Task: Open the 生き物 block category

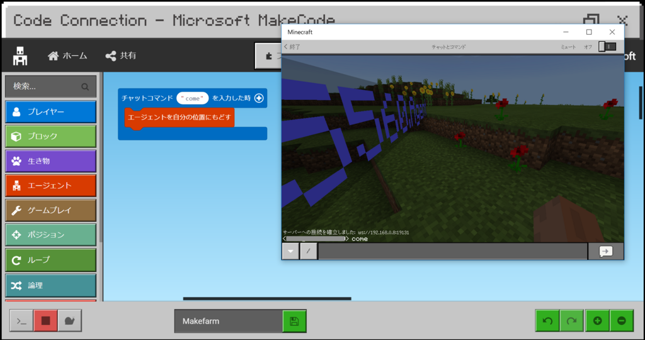Action: [50, 161]
